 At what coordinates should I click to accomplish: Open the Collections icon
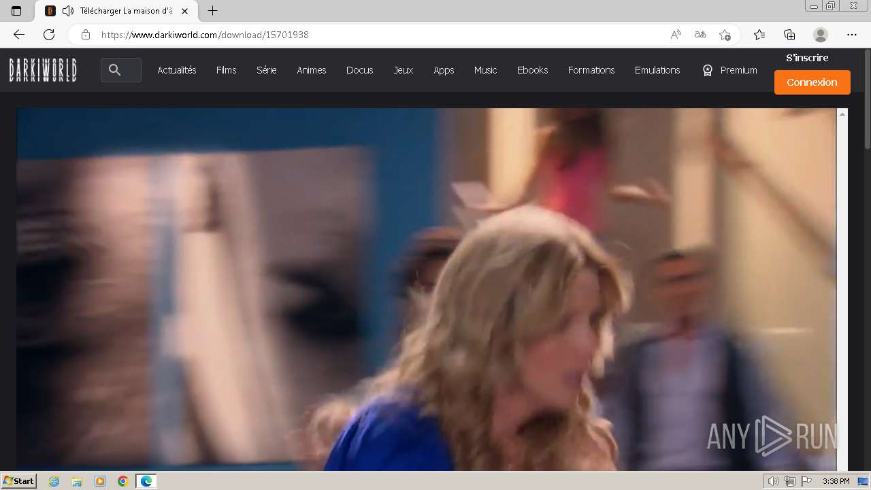pyautogui.click(x=789, y=35)
